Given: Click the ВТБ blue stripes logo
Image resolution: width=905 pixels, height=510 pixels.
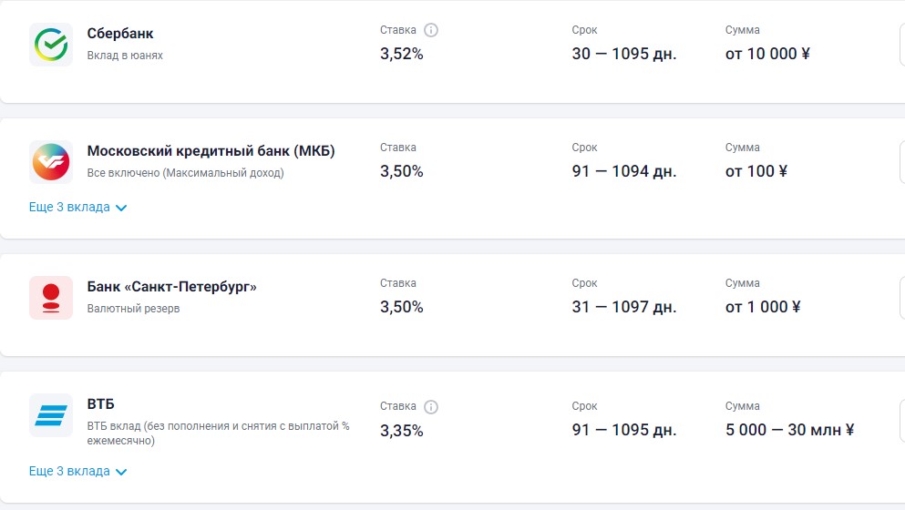Looking at the screenshot, I should [51, 415].
